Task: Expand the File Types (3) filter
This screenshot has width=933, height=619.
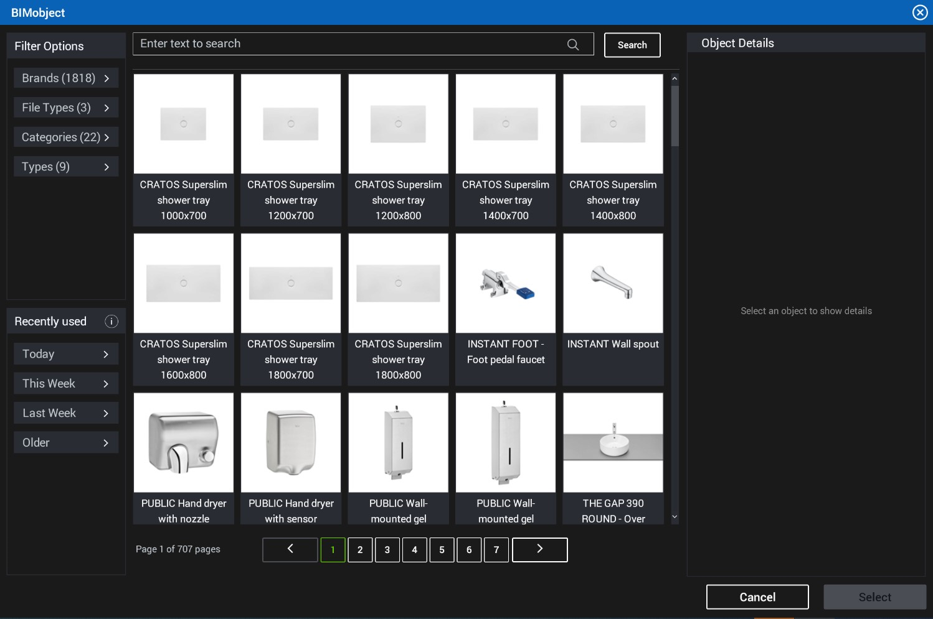Action: (66, 108)
